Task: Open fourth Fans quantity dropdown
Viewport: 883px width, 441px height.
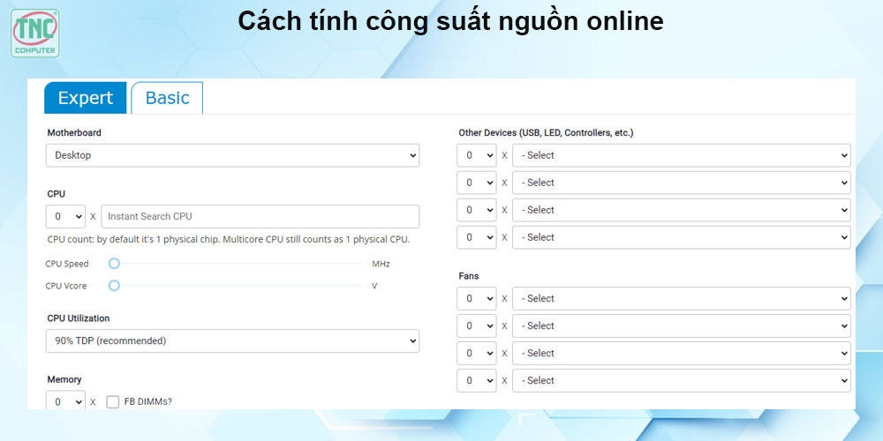Action: pos(477,381)
